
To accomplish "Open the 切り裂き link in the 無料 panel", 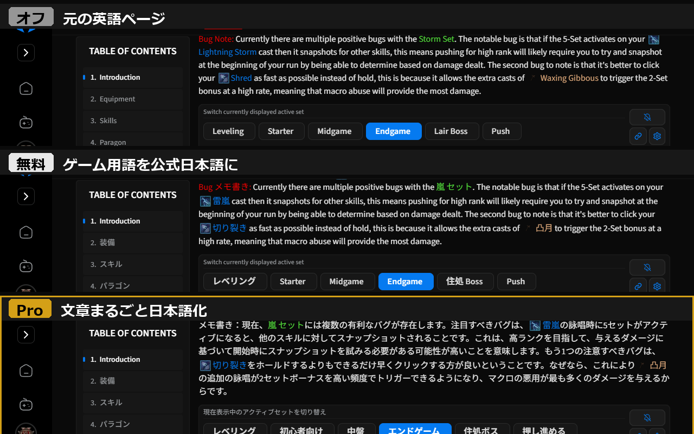I will click(x=230, y=228).
